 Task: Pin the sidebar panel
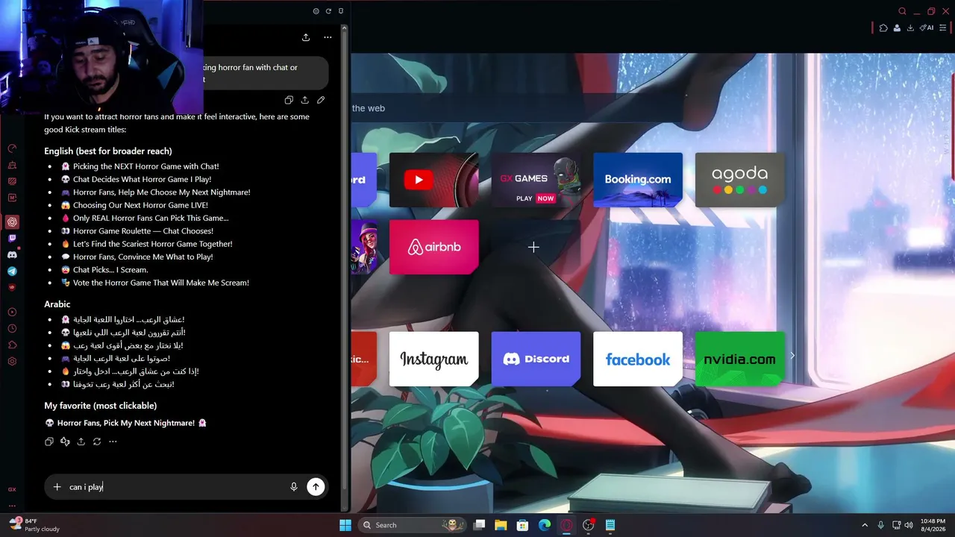341,11
